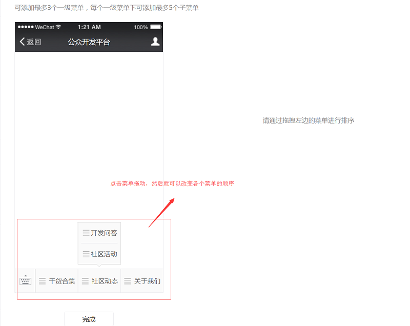Click the 100% battery percentage text
This screenshot has height=326, width=410.
(141, 27)
